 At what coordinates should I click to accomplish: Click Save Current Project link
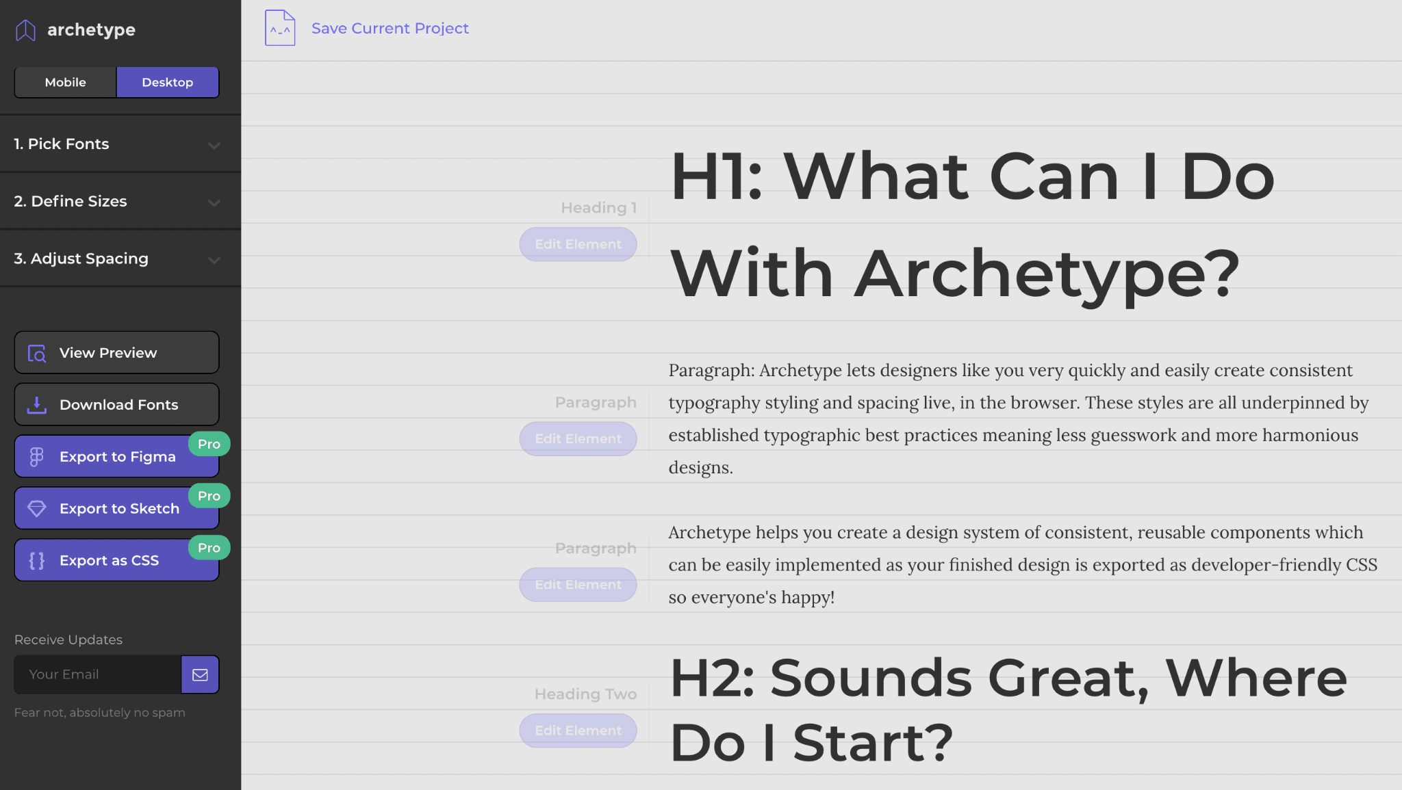point(390,28)
